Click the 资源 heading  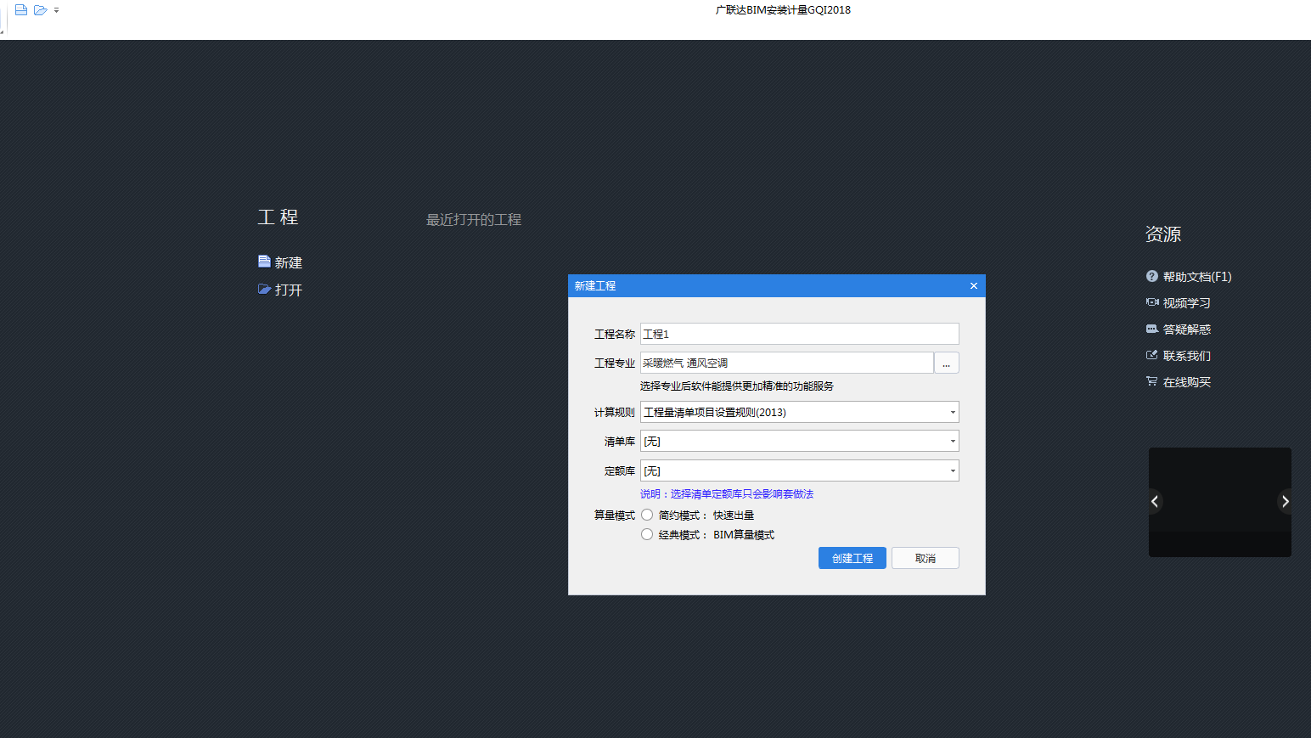coord(1163,234)
